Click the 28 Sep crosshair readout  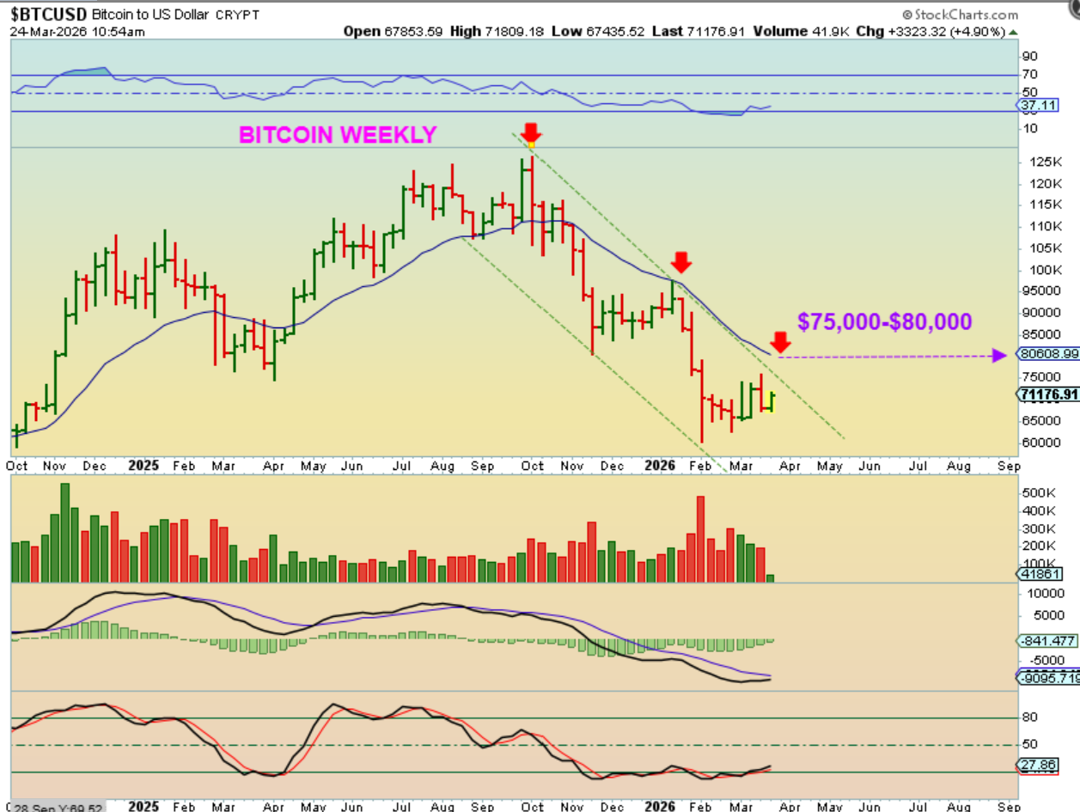(x=59, y=807)
